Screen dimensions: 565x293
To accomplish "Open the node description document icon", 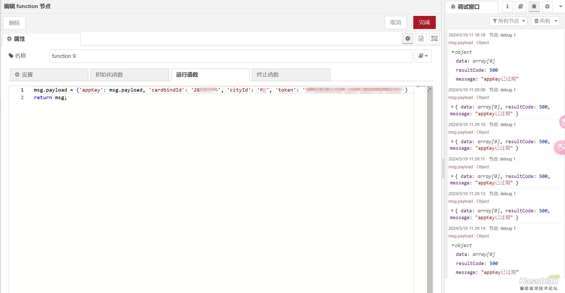I will pyautogui.click(x=421, y=39).
